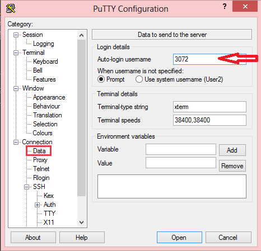
Task: Select Terminal category
Action: pyautogui.click(x=34, y=53)
